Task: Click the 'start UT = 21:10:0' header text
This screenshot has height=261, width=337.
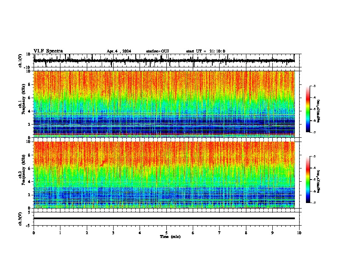Action: click(206, 51)
